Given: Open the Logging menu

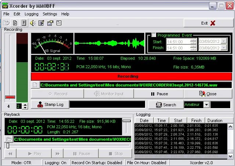Looking at the screenshot, I should point(32,14).
